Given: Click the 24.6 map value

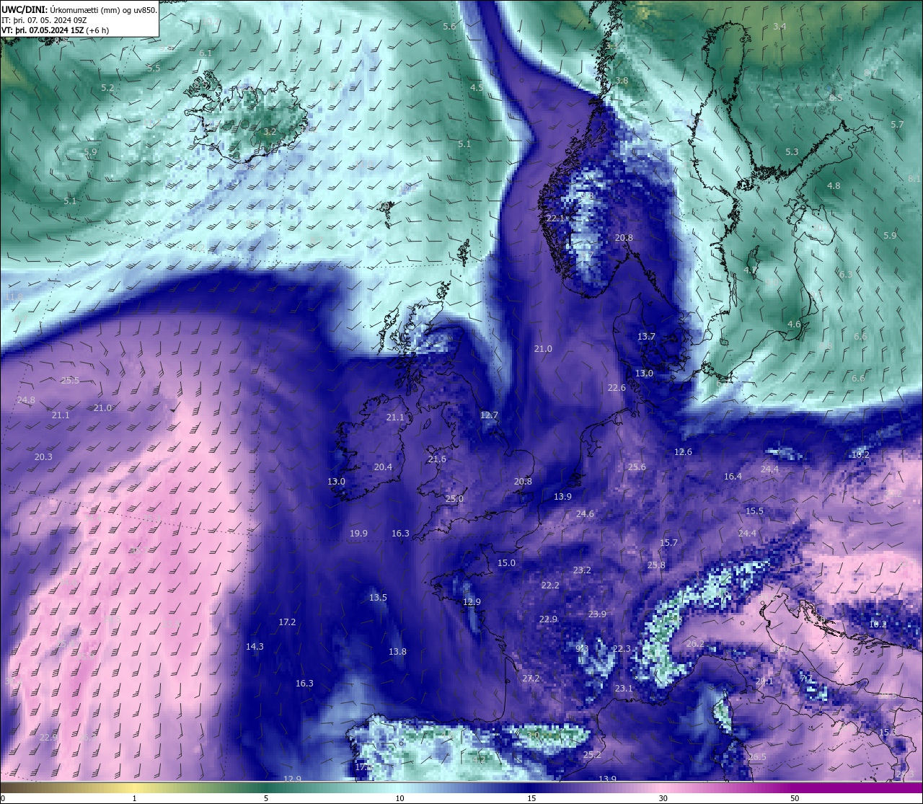Looking at the screenshot, I should coord(585,514).
